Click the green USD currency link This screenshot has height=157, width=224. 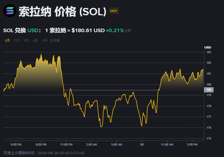click(x=33, y=31)
